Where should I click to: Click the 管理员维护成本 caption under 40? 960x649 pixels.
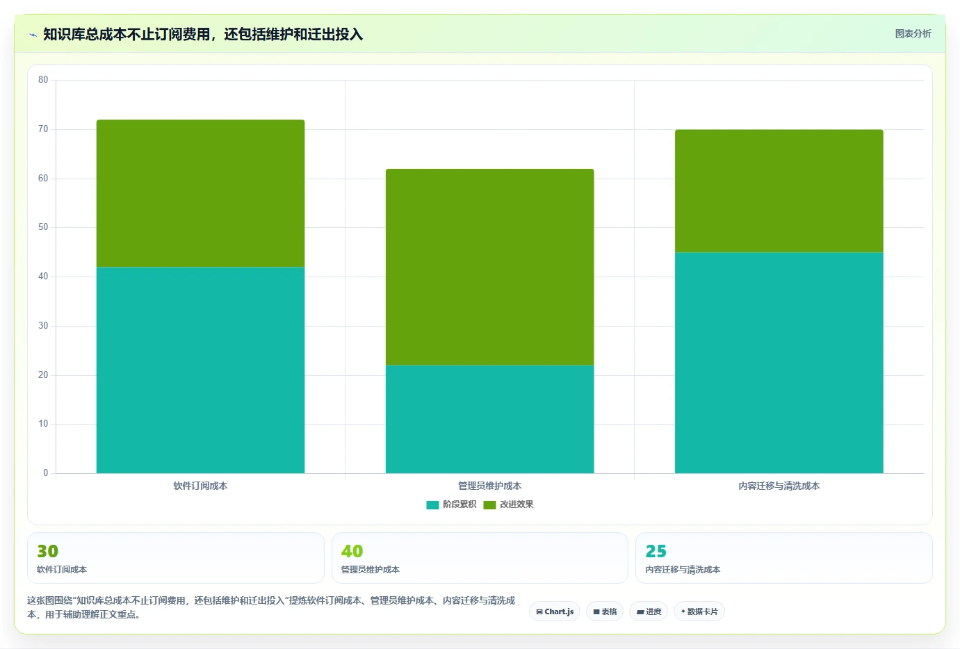pyautogui.click(x=370, y=570)
